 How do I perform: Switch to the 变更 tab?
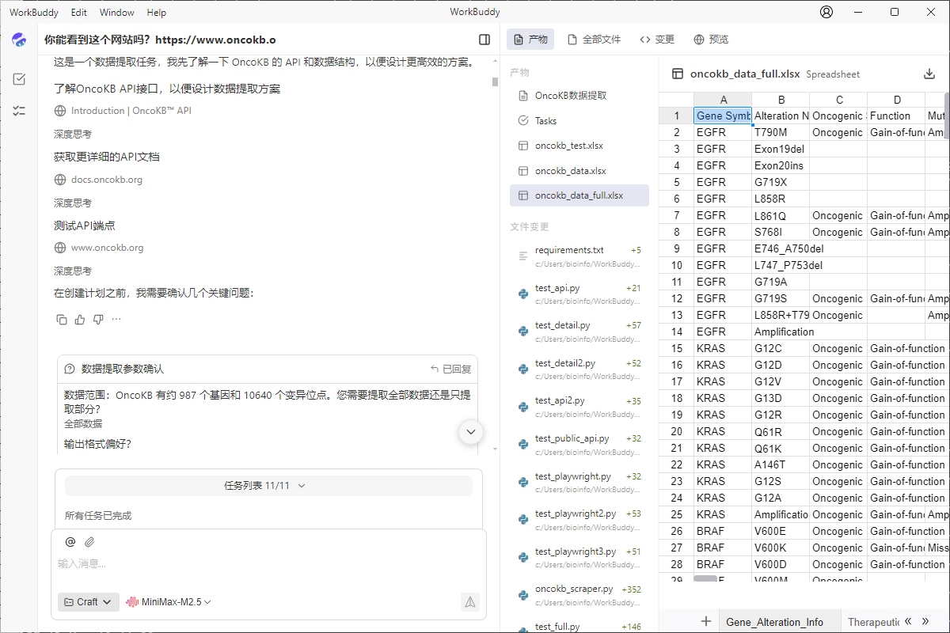point(657,40)
